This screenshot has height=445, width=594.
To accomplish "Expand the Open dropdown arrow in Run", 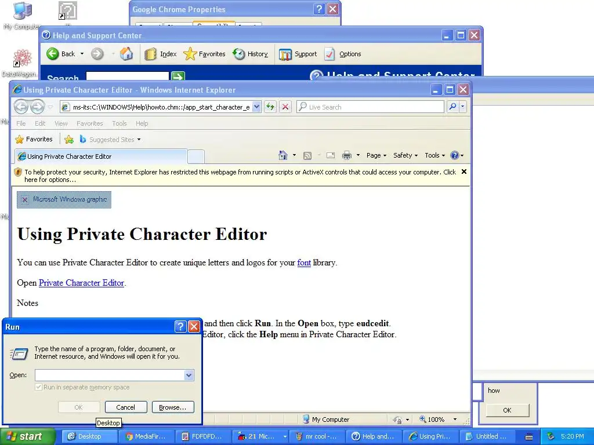I will (x=189, y=375).
